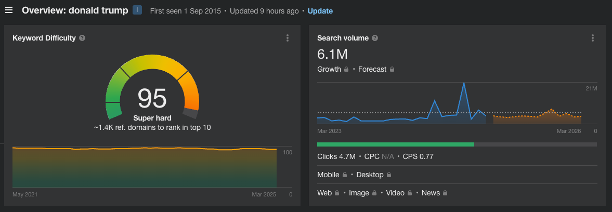Viewport: 612px width, 212px height.
Task: Select the Growth label
Action: pos(329,70)
